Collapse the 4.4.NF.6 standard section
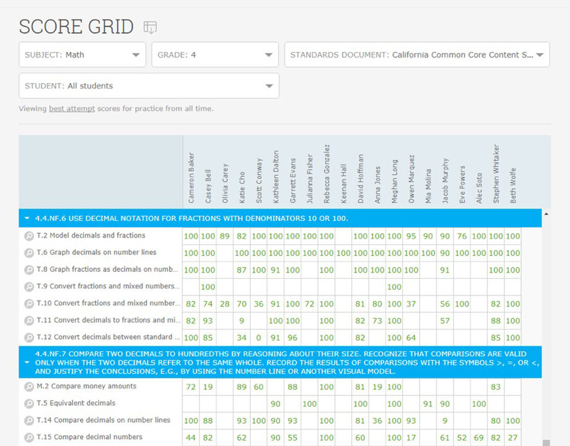 click(x=25, y=218)
